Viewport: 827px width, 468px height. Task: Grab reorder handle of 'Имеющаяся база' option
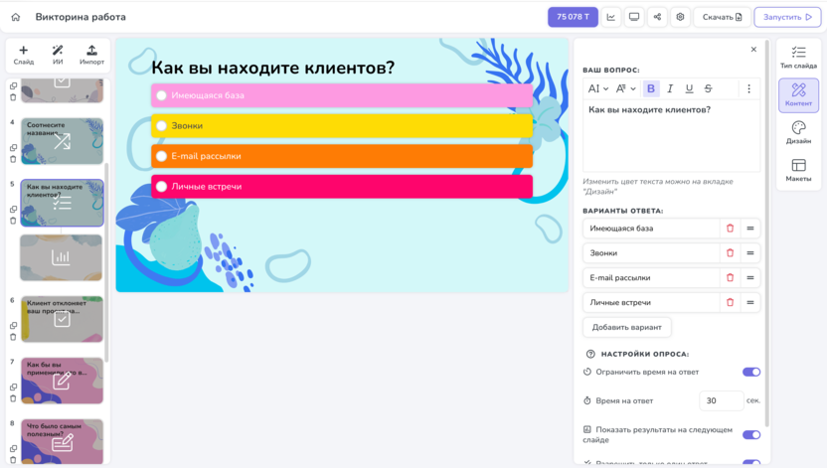tap(750, 229)
